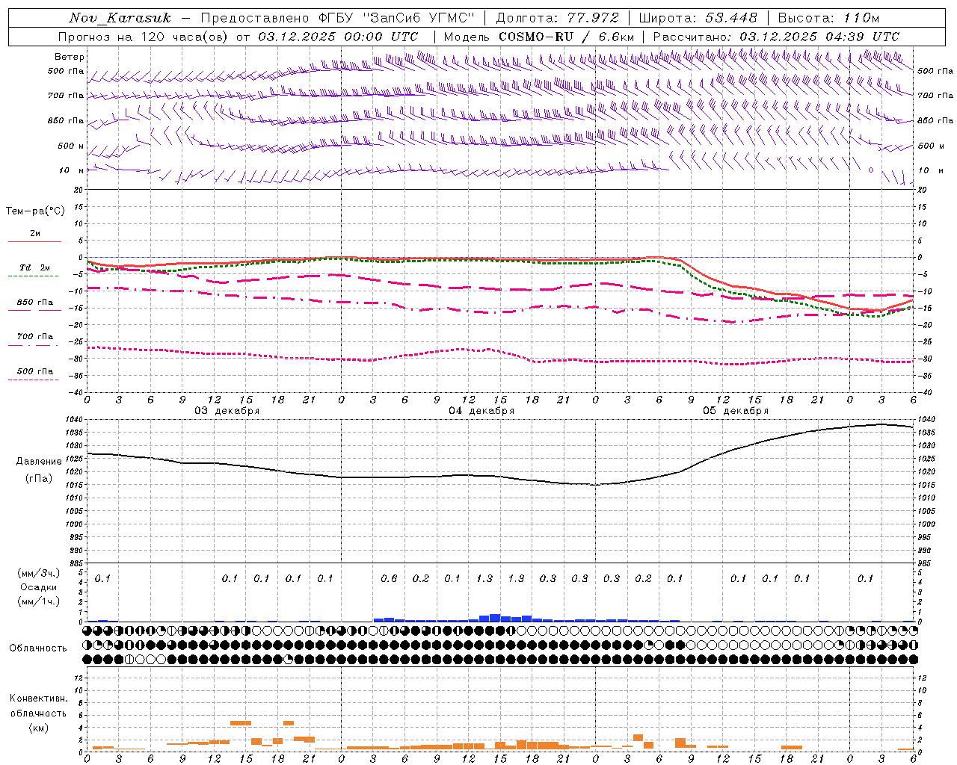
Task: Click the 500 гПа temperature legend label
Action: tap(35, 371)
